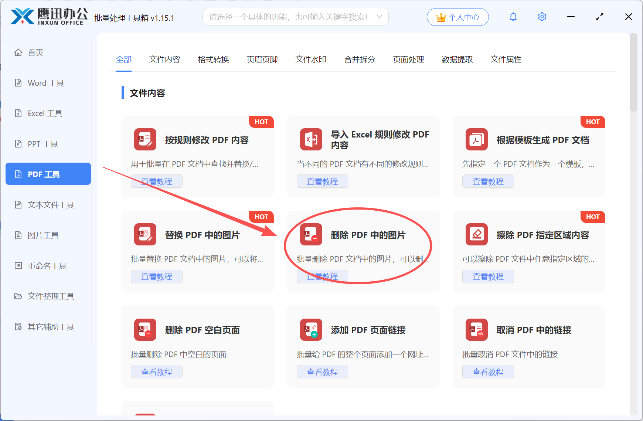
Task: View tutorial for 替换 PDF 中的图片
Action: tap(157, 276)
